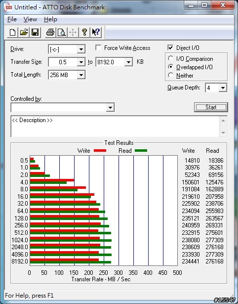Click the Description box scroll up arrow
The image size is (238, 304).
tap(223, 121)
